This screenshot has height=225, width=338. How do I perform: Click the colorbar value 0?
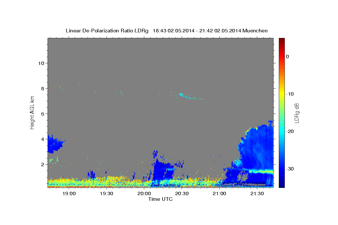click(x=287, y=57)
